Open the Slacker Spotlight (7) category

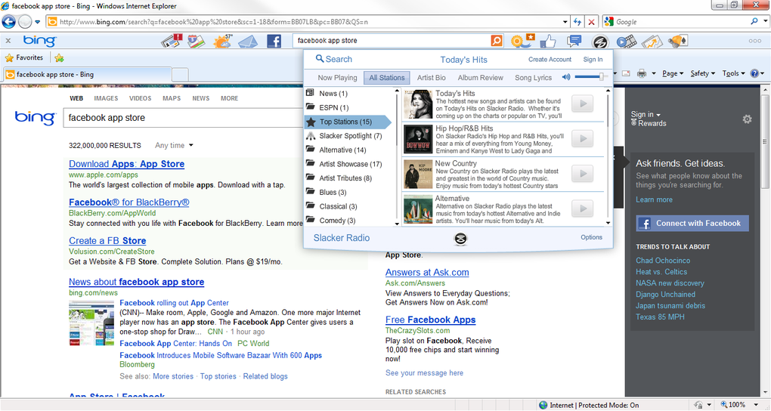[344, 136]
